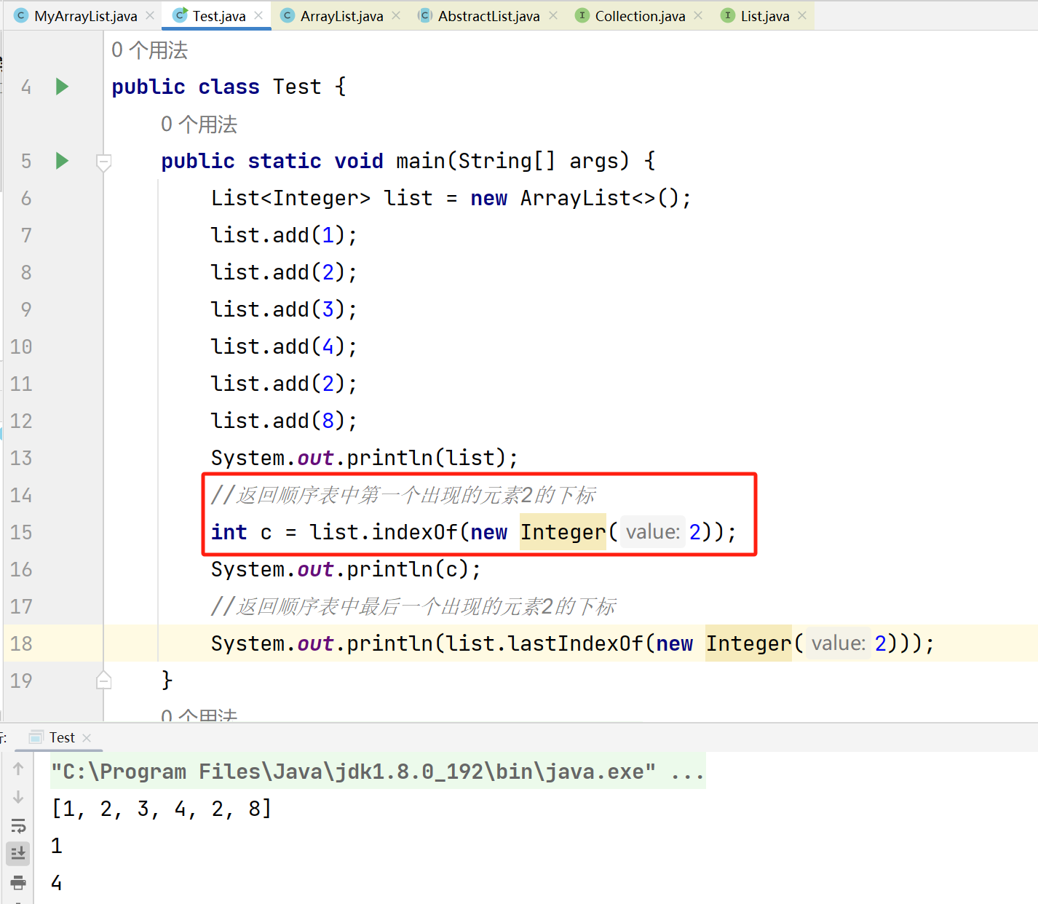Click line number 14 in gutter
This screenshot has width=1038, height=904.
[x=21, y=495]
